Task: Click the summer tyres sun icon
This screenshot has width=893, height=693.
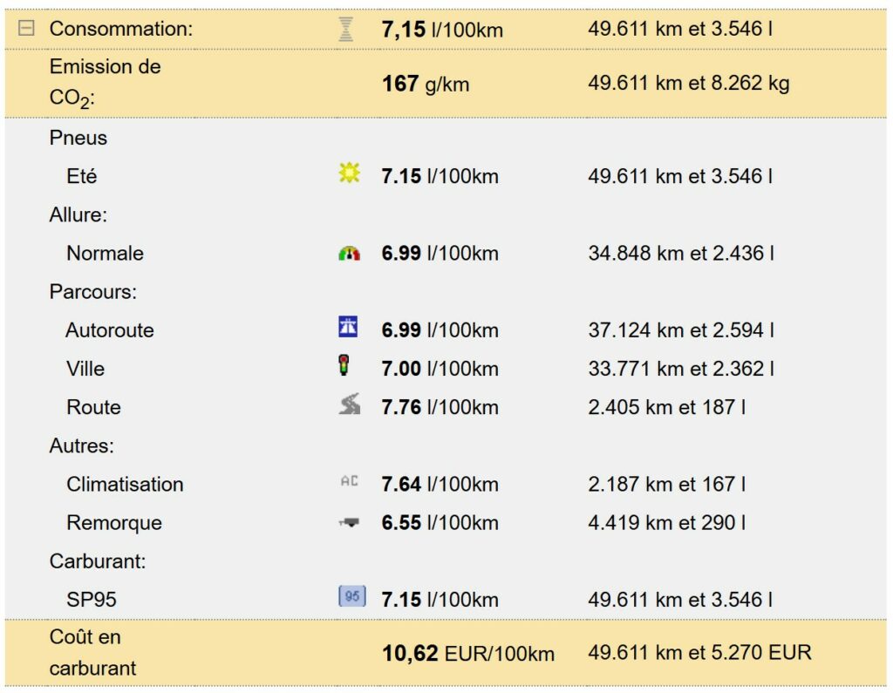Action: point(349,174)
